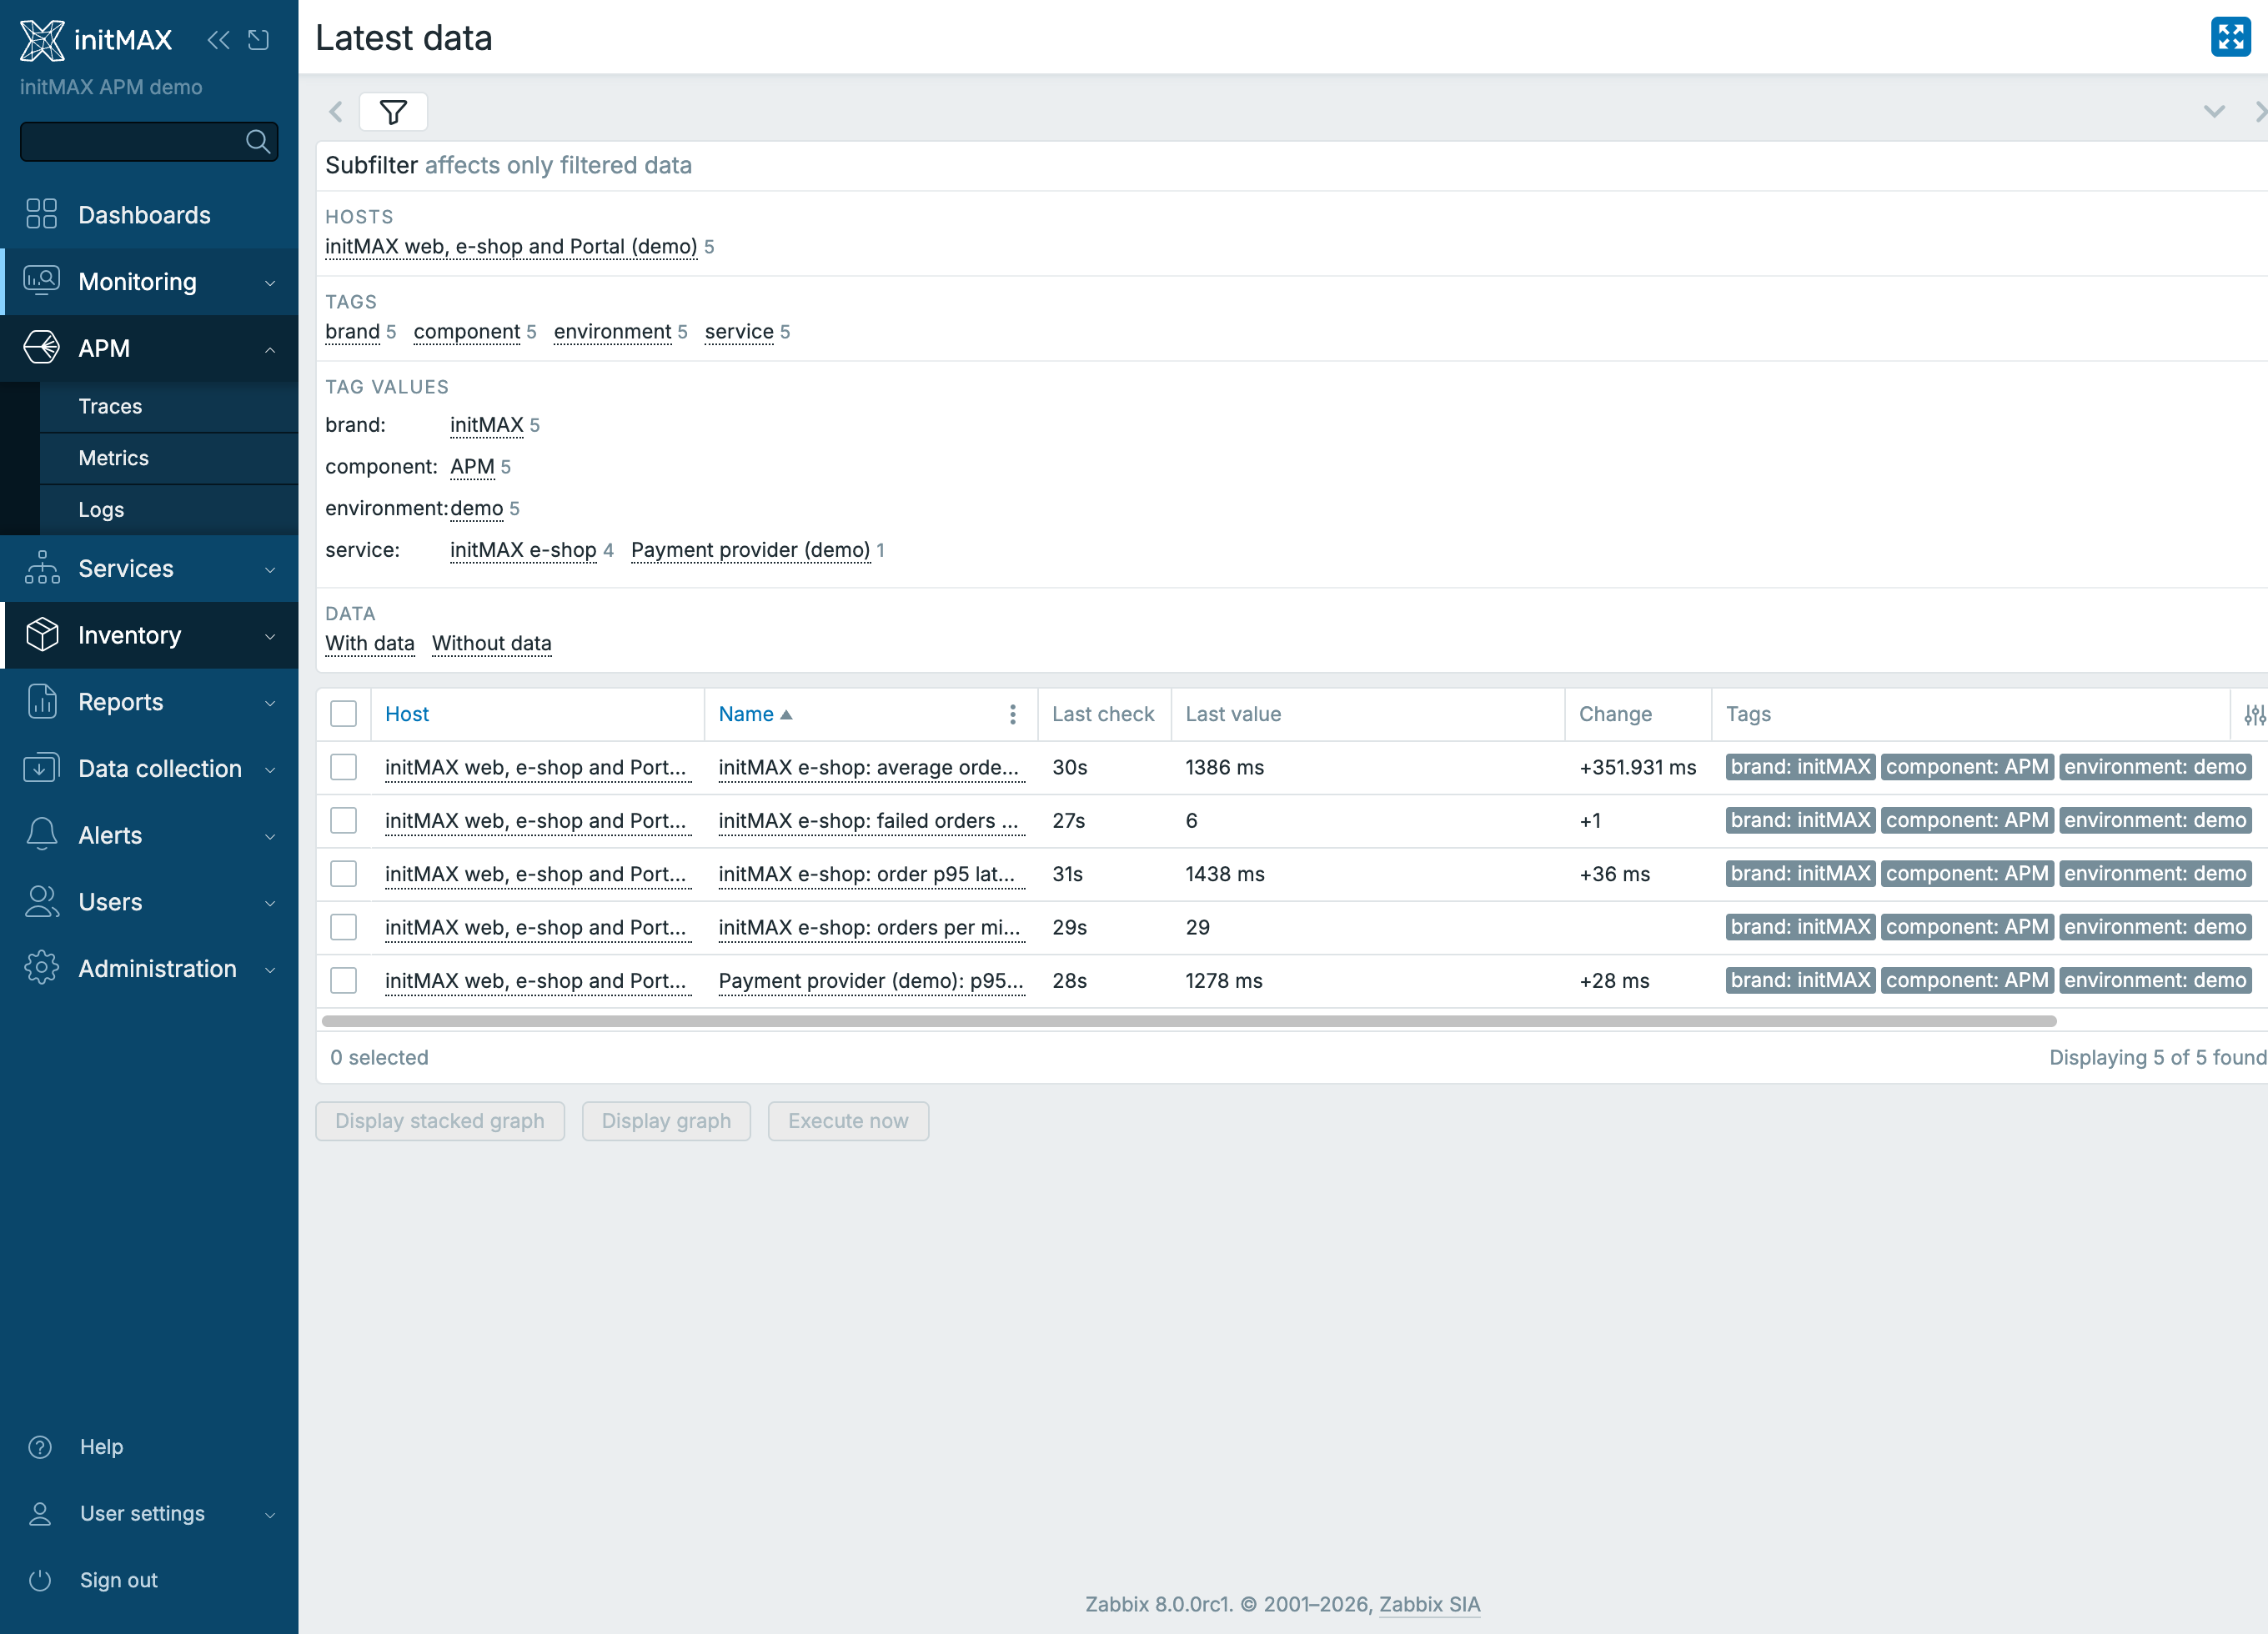Filter by Payment provider (demo) service value

point(750,550)
